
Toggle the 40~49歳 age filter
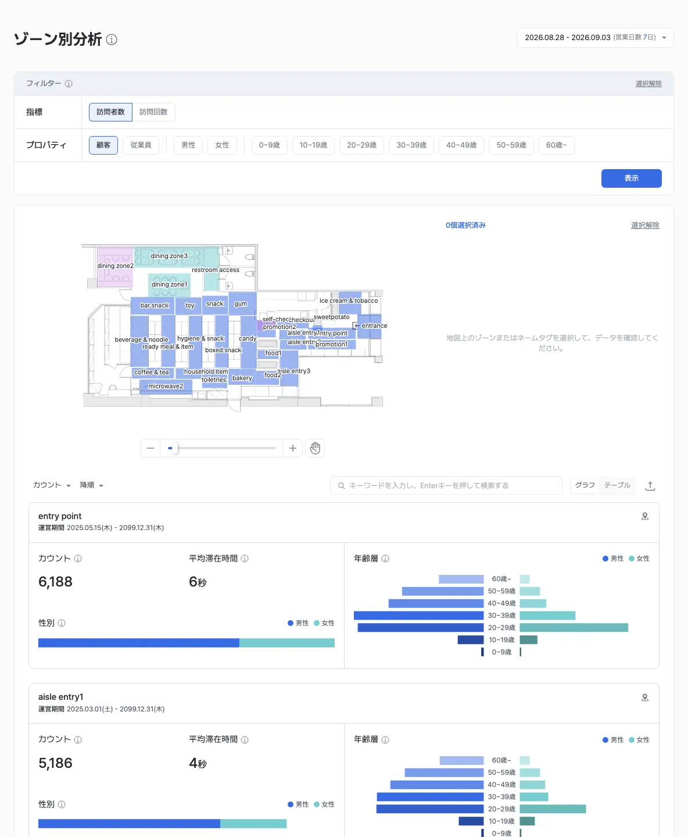coord(461,145)
